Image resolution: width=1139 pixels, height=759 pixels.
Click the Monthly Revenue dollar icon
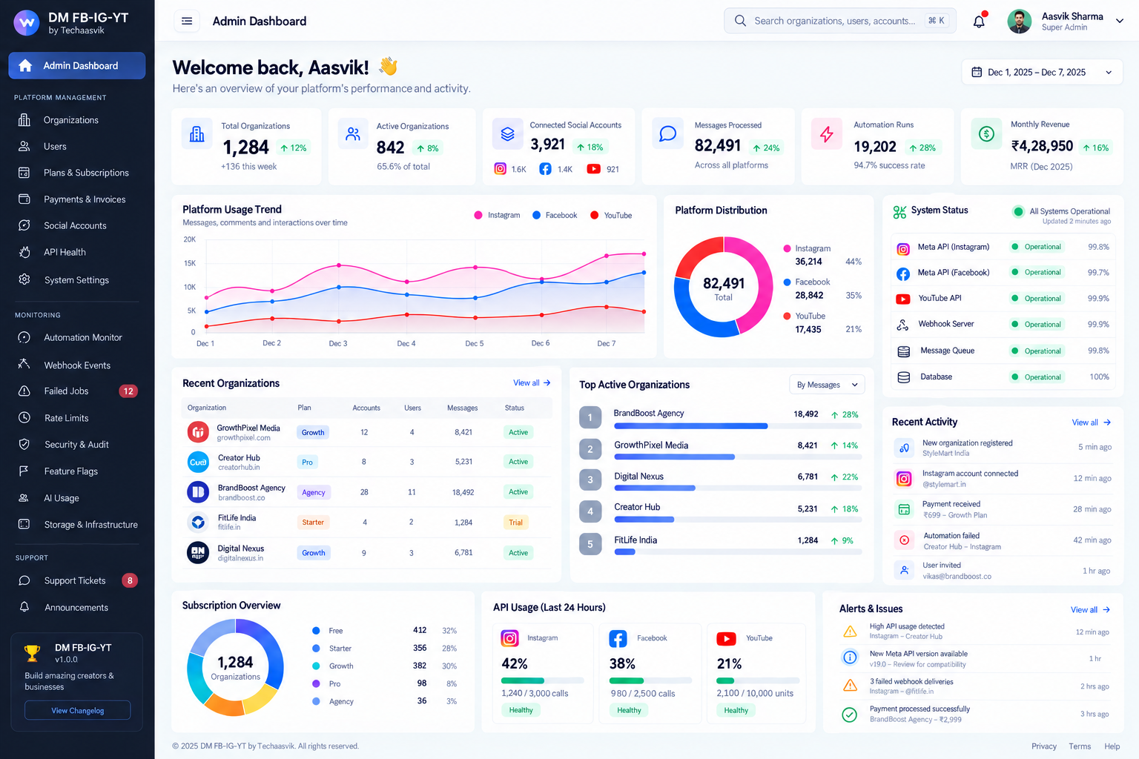click(x=986, y=133)
